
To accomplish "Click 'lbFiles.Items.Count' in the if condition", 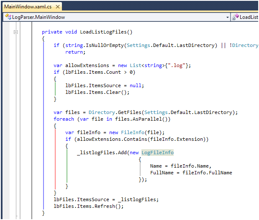I will 93,72.
